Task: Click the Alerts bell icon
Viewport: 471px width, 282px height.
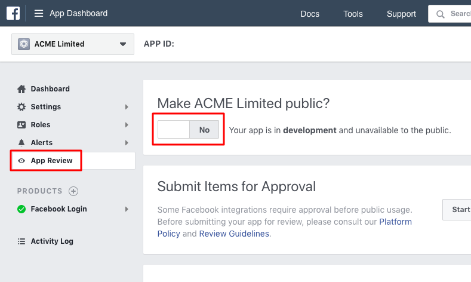Action: coord(21,143)
